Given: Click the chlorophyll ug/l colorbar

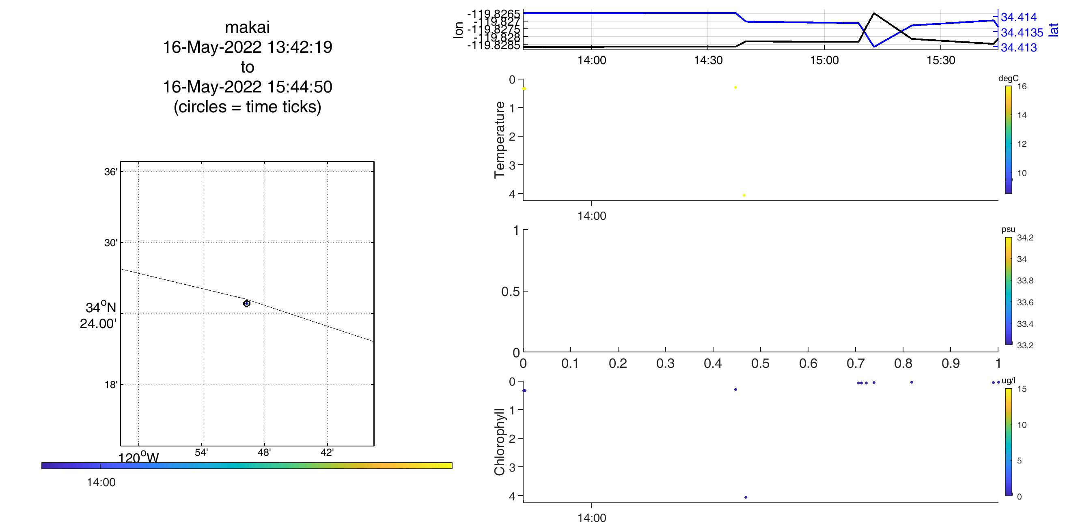Looking at the screenshot, I should tap(1008, 442).
